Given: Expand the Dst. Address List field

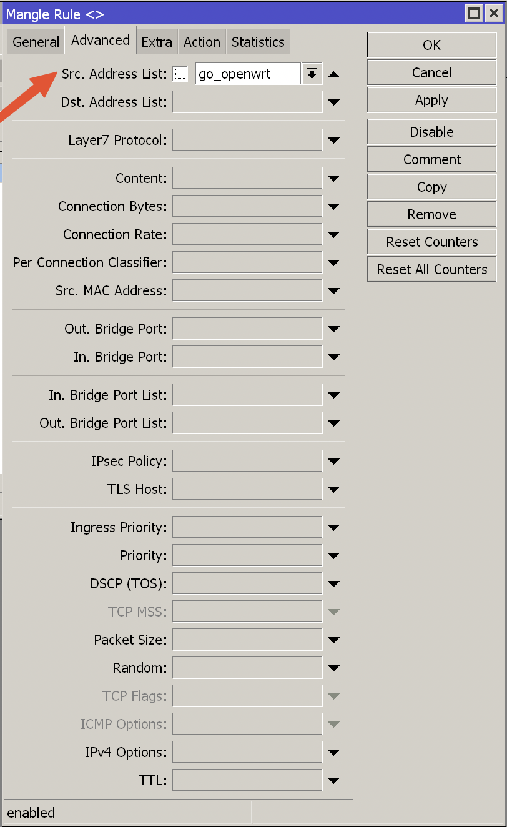Looking at the screenshot, I should [x=333, y=102].
